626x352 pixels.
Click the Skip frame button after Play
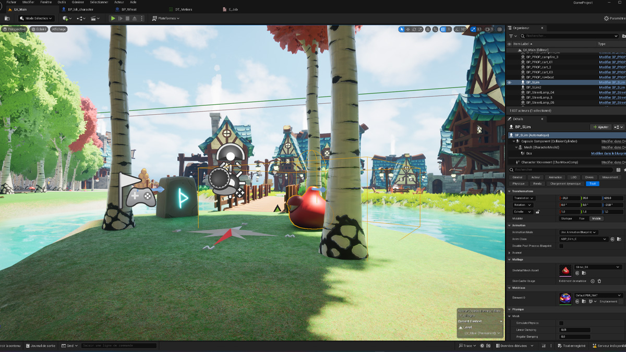click(x=120, y=18)
